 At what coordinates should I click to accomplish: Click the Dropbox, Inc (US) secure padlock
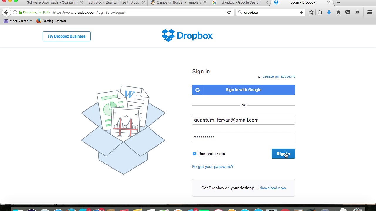click(x=20, y=12)
